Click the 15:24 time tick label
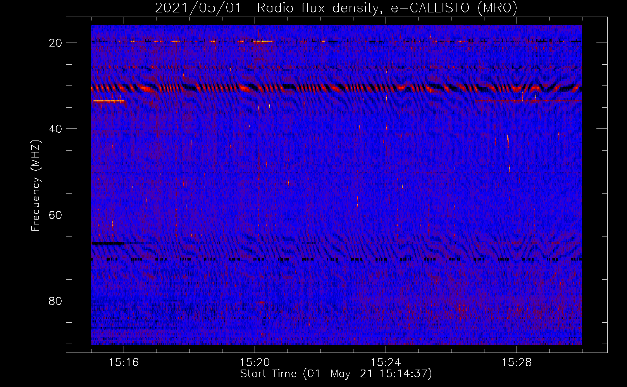This screenshot has height=387, width=627. [x=386, y=363]
